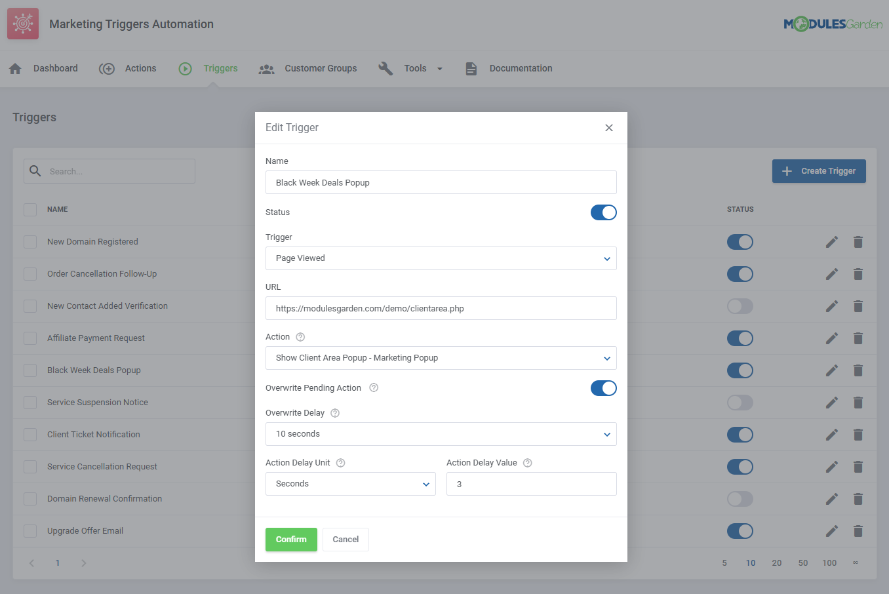Open the Trigger dropdown showing Page Viewed
This screenshot has width=889, height=594.
pos(441,258)
